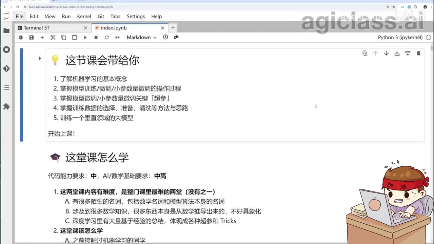Click the git button in notebook toolbar
This screenshot has width=434, height=244.
tap(176, 37)
